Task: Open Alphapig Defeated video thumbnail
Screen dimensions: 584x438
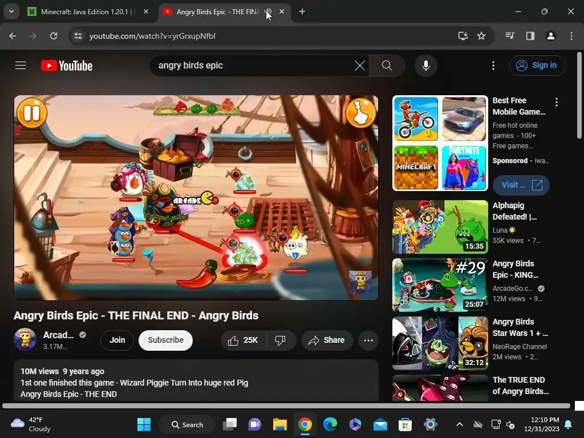Action: [440, 227]
